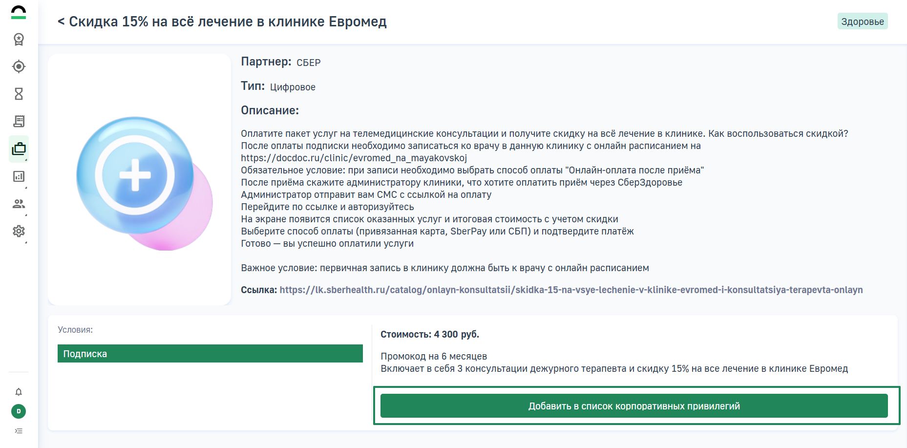Click the docdoc.ru clinic URL text
The height and width of the screenshot is (448, 907).
click(354, 158)
